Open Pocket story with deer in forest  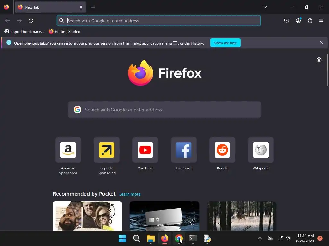click(242, 216)
